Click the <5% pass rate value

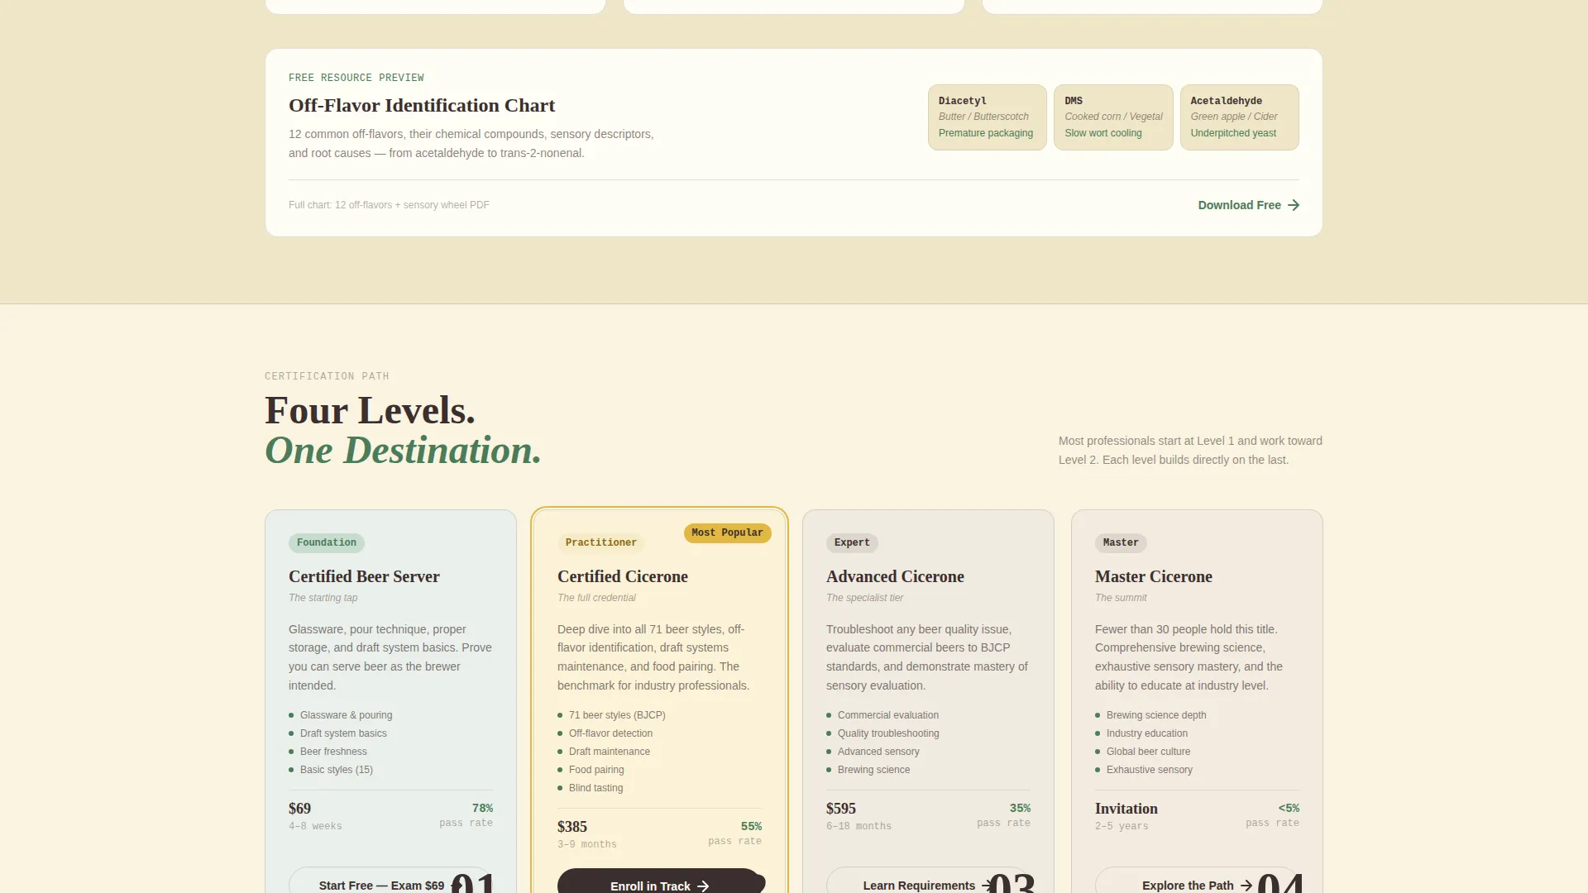1289,808
